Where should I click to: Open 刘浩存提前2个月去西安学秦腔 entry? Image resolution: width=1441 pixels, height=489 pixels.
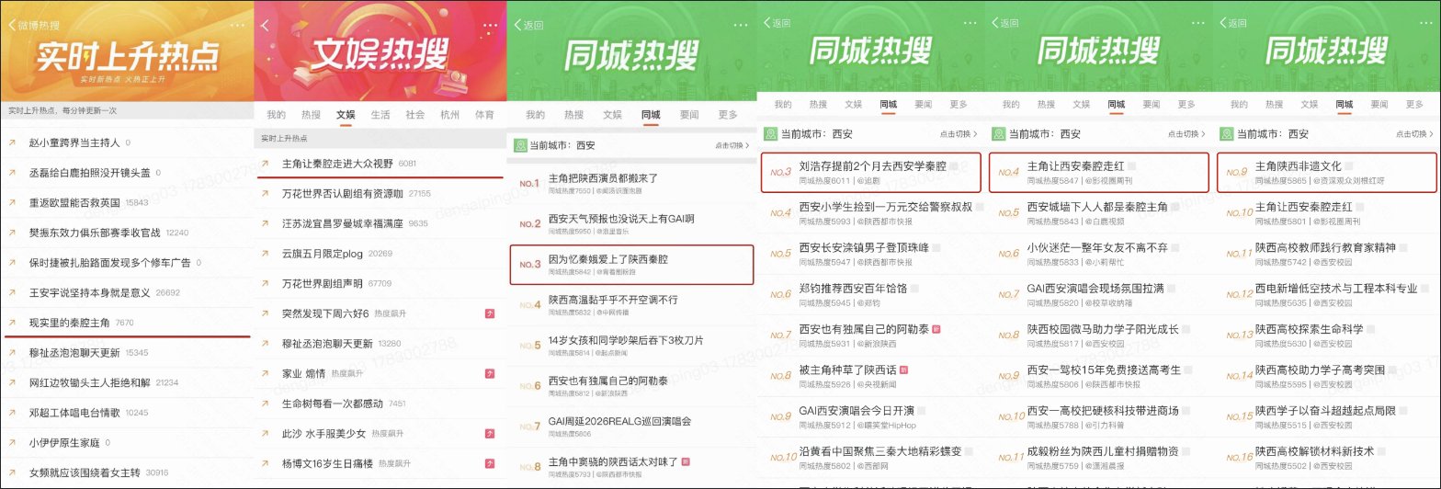[871, 173]
